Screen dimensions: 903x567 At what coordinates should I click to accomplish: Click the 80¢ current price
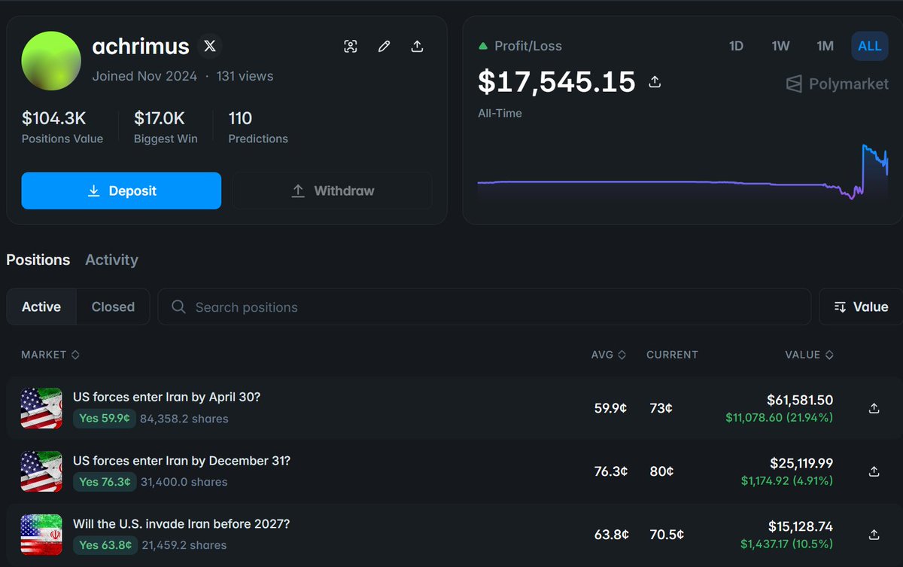661,471
